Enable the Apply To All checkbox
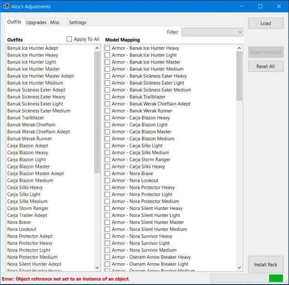 click(x=69, y=39)
